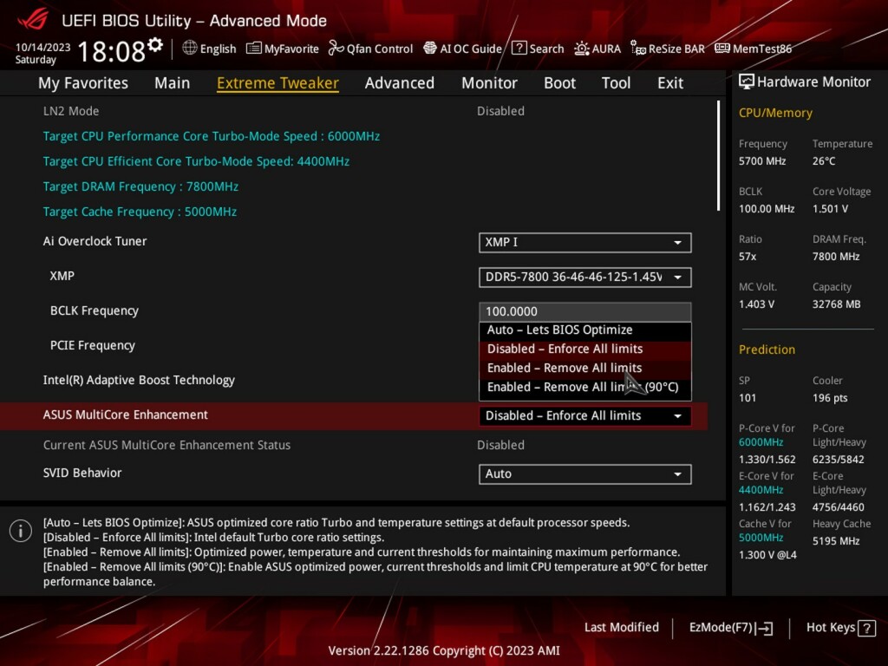The image size is (888, 666).
Task: Open ASUS MultiCore Enhancement dropdown
Action: [585, 416]
